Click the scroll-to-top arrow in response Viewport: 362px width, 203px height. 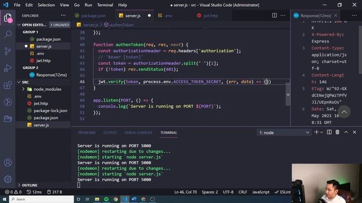[x=344, y=112]
